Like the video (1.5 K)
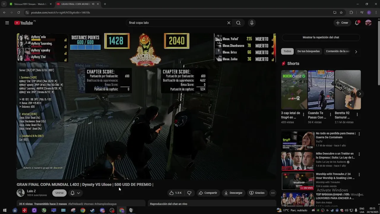Viewport: 380px width, 214px height. pos(175,193)
